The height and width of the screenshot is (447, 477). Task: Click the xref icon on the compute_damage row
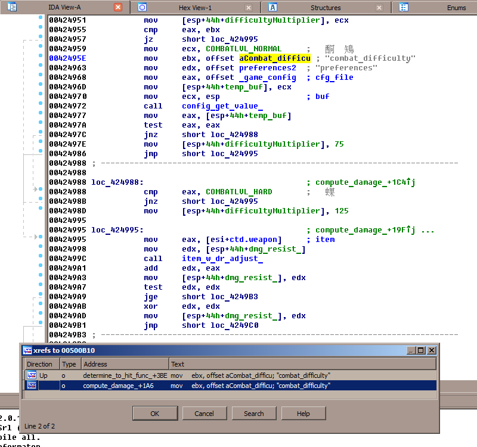point(32,386)
